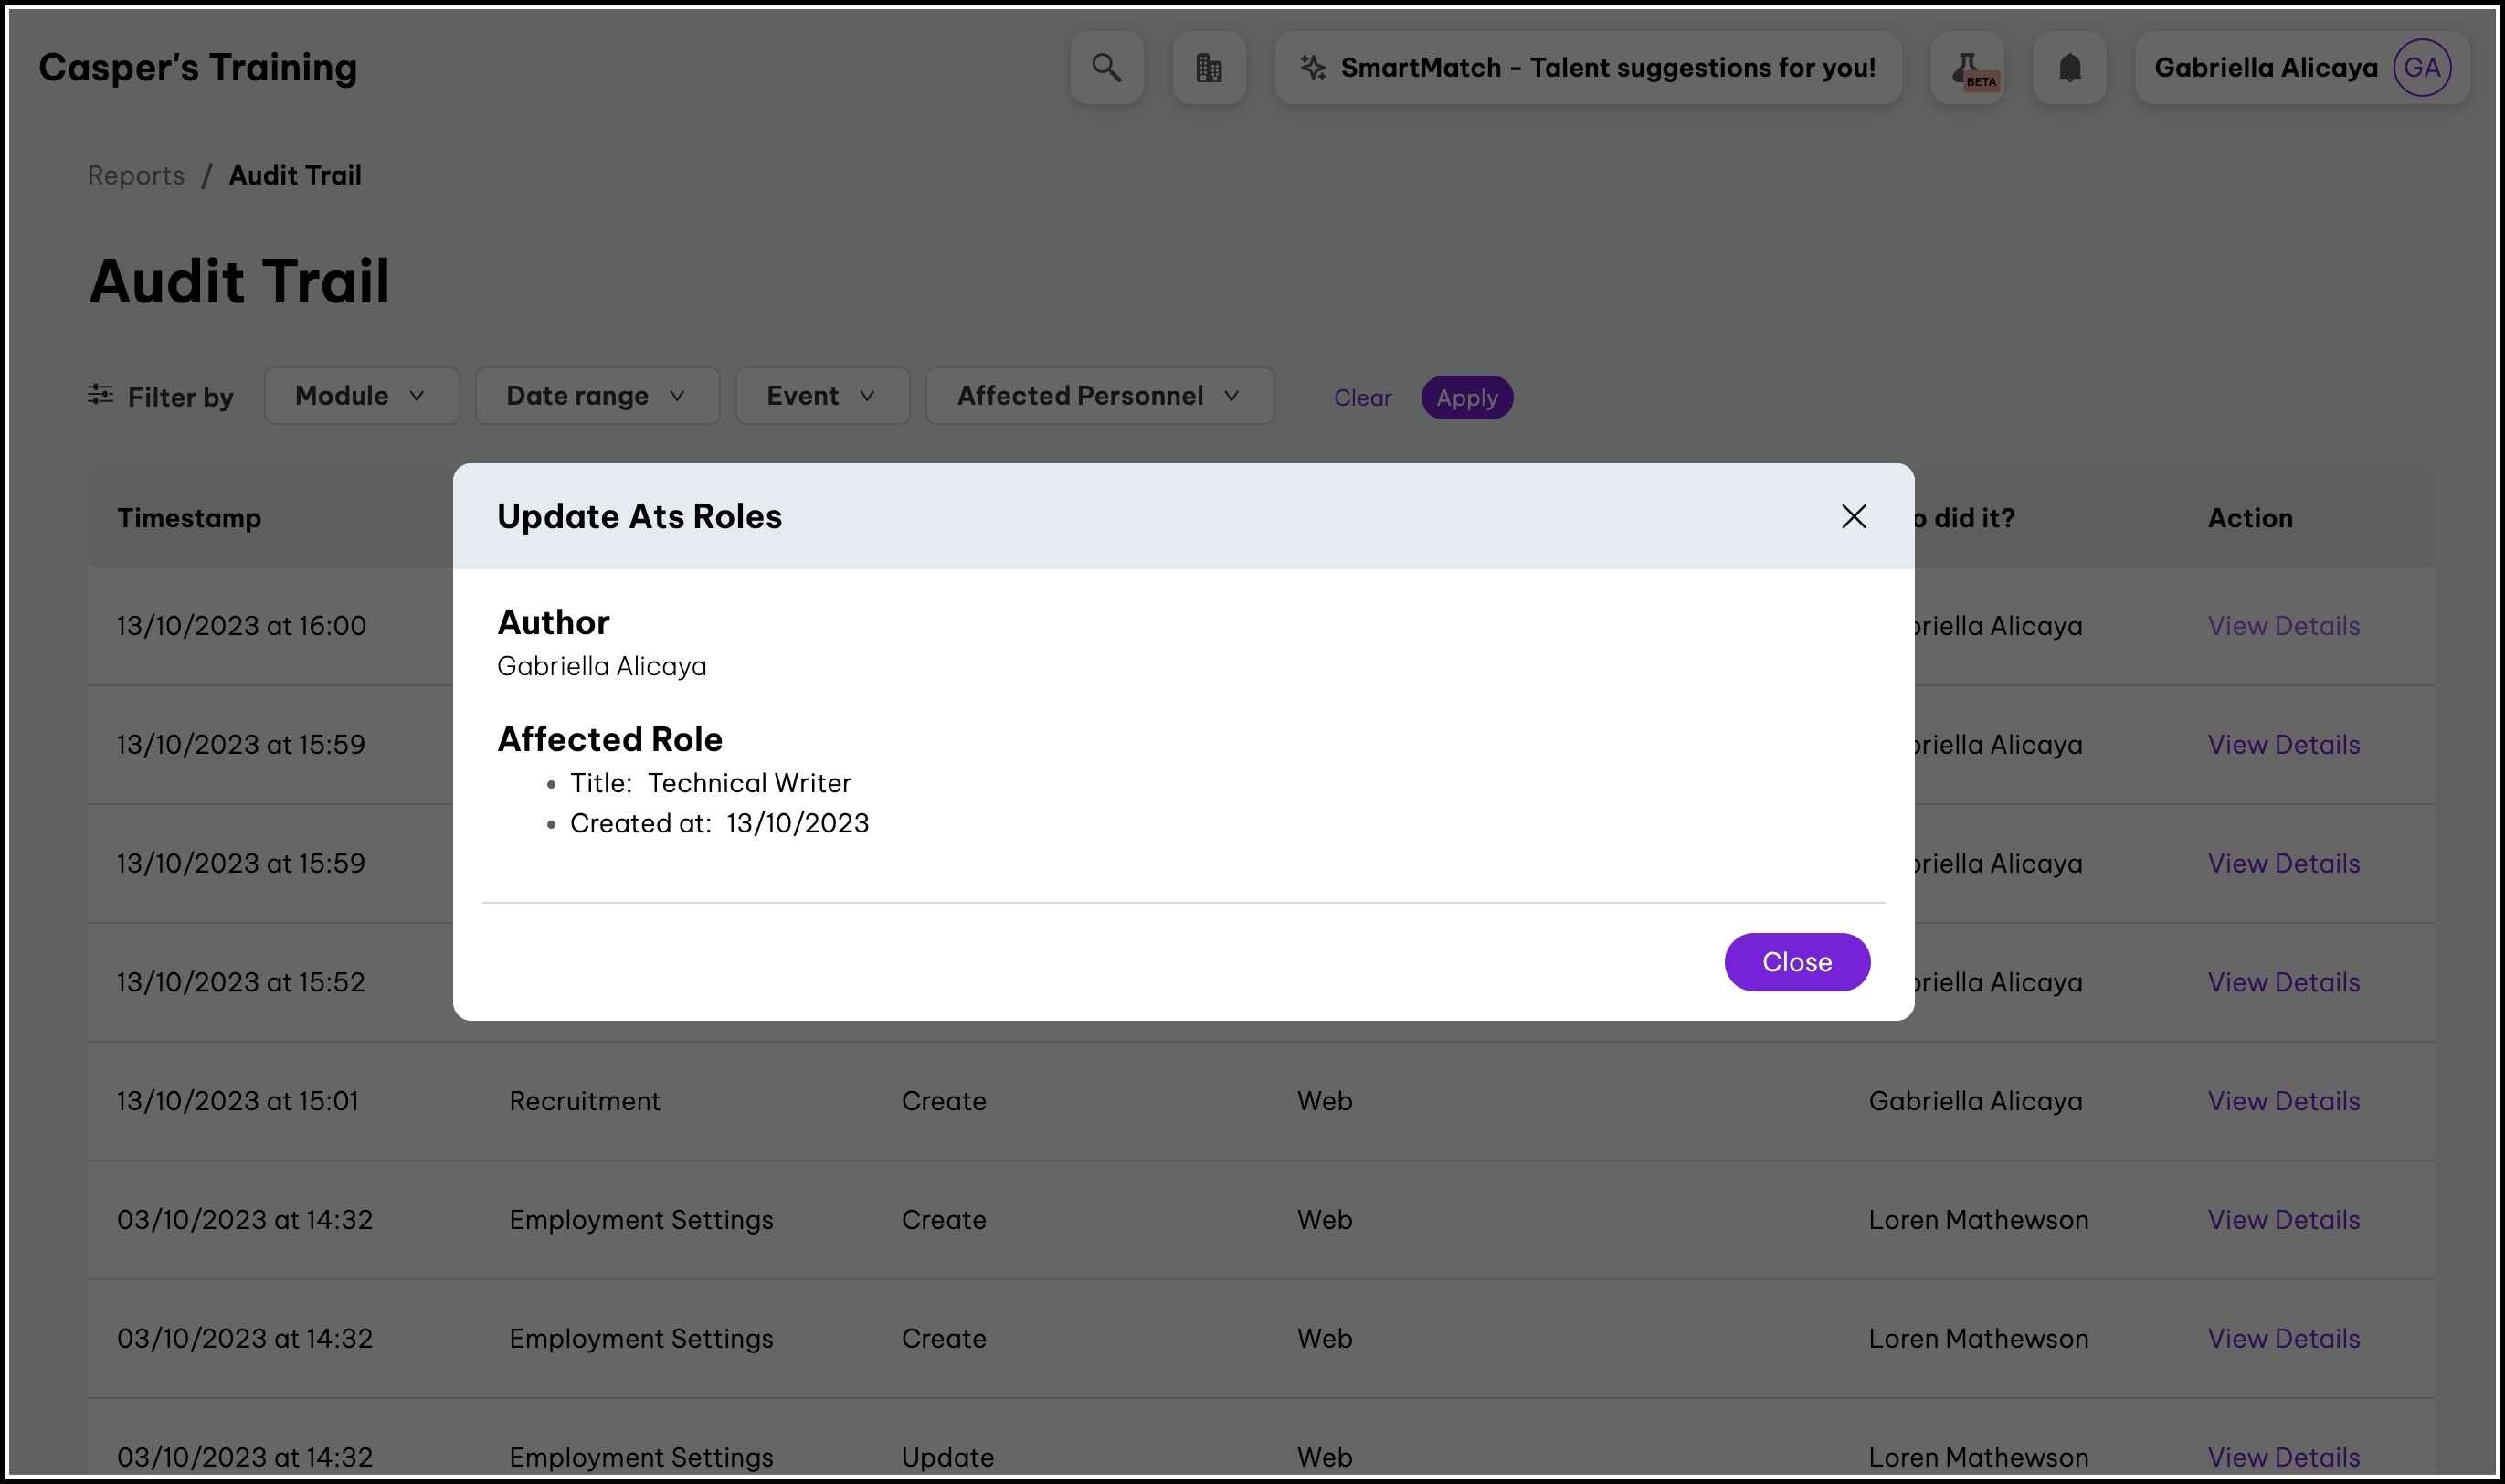Expand Affected Personnel filter
Screen dimensions: 2505x1484
coord(1098,396)
